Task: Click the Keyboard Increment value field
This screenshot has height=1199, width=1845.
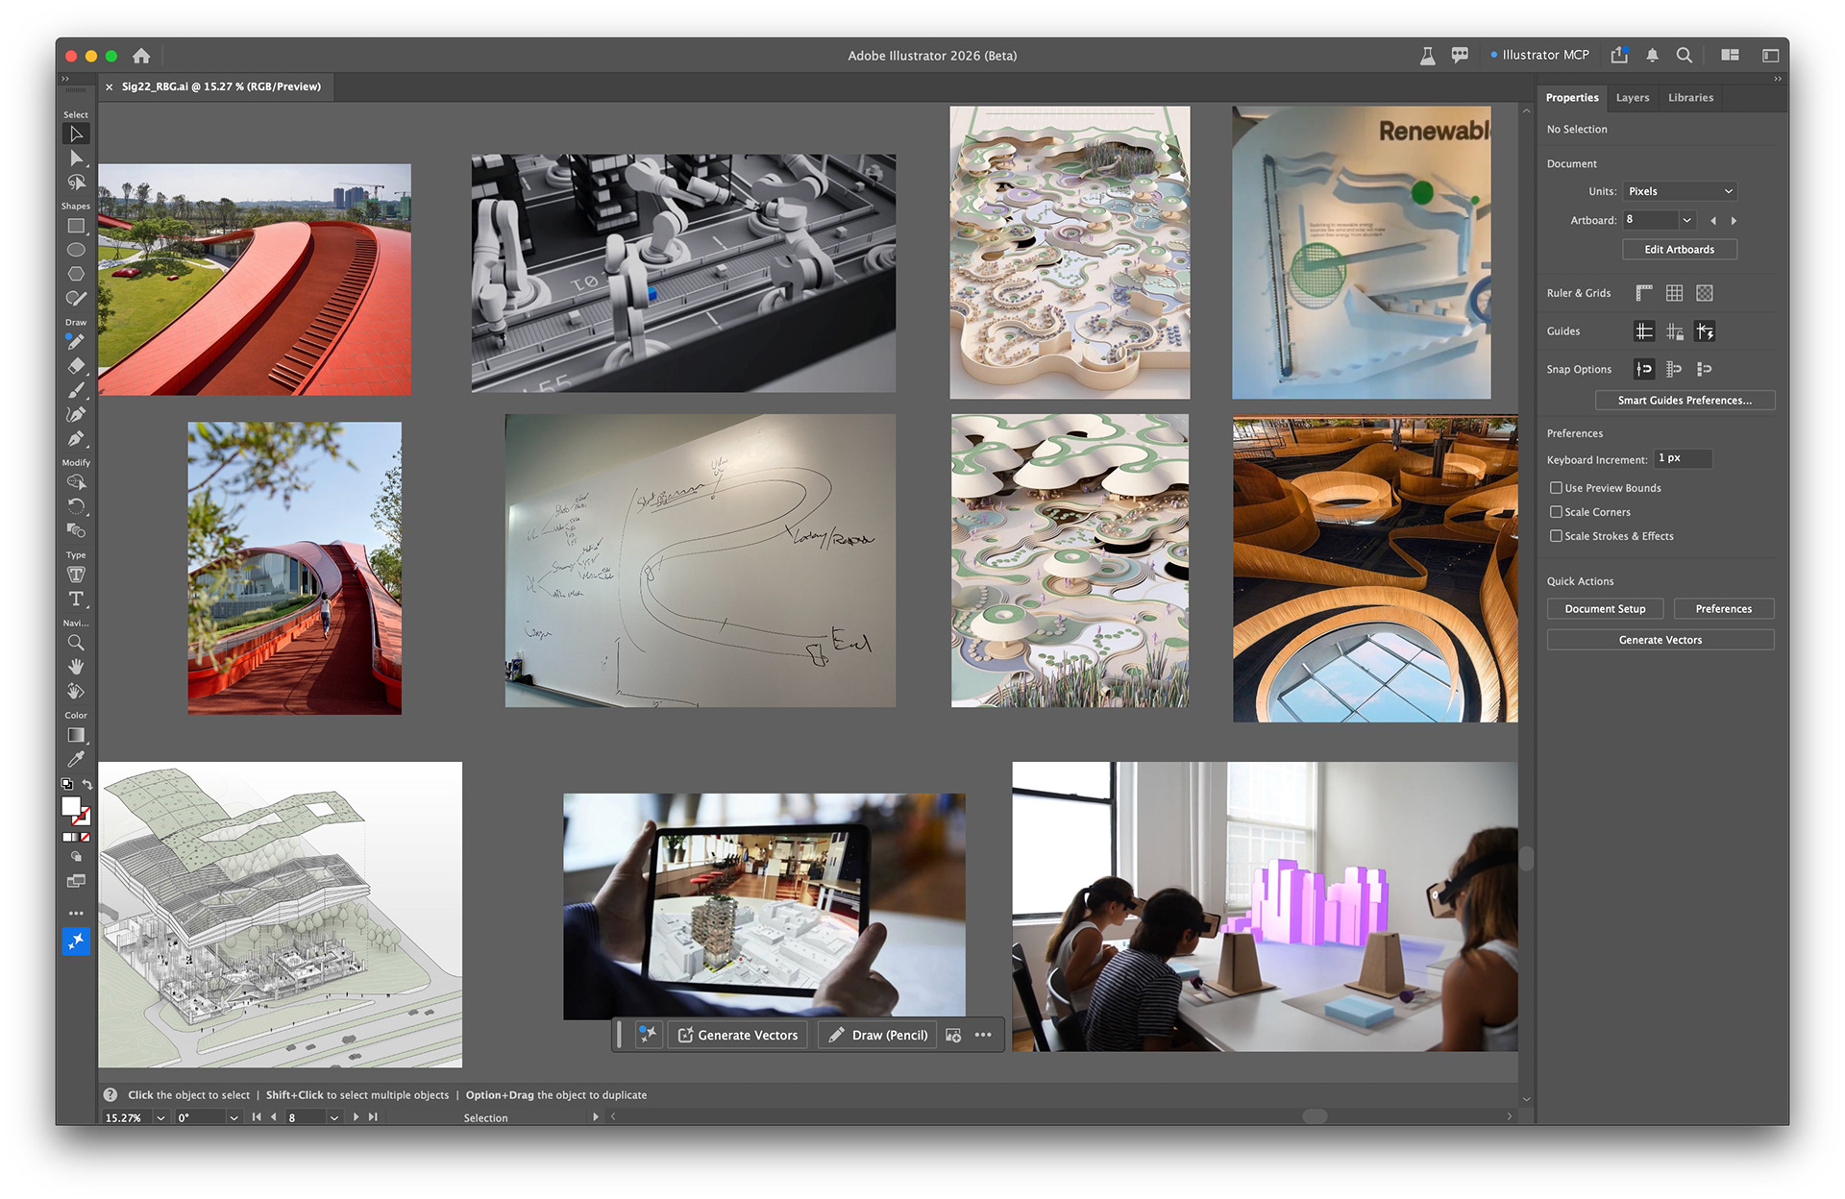Action: coord(1682,459)
